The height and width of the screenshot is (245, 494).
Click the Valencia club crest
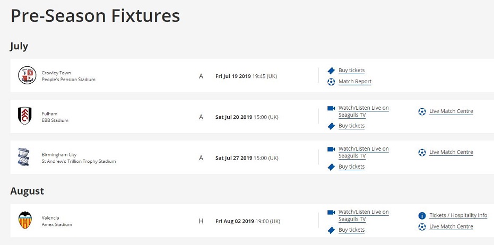pyautogui.click(x=25, y=220)
